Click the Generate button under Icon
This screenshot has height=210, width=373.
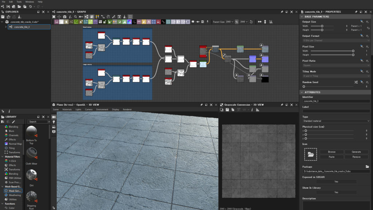click(x=356, y=152)
